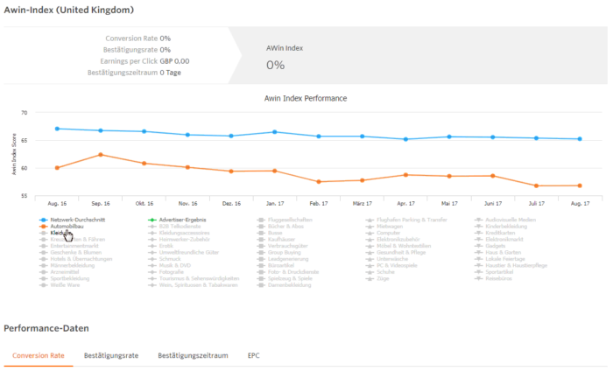Show the Leadgenerierung series
The width and height of the screenshot is (613, 371).
tap(283, 259)
